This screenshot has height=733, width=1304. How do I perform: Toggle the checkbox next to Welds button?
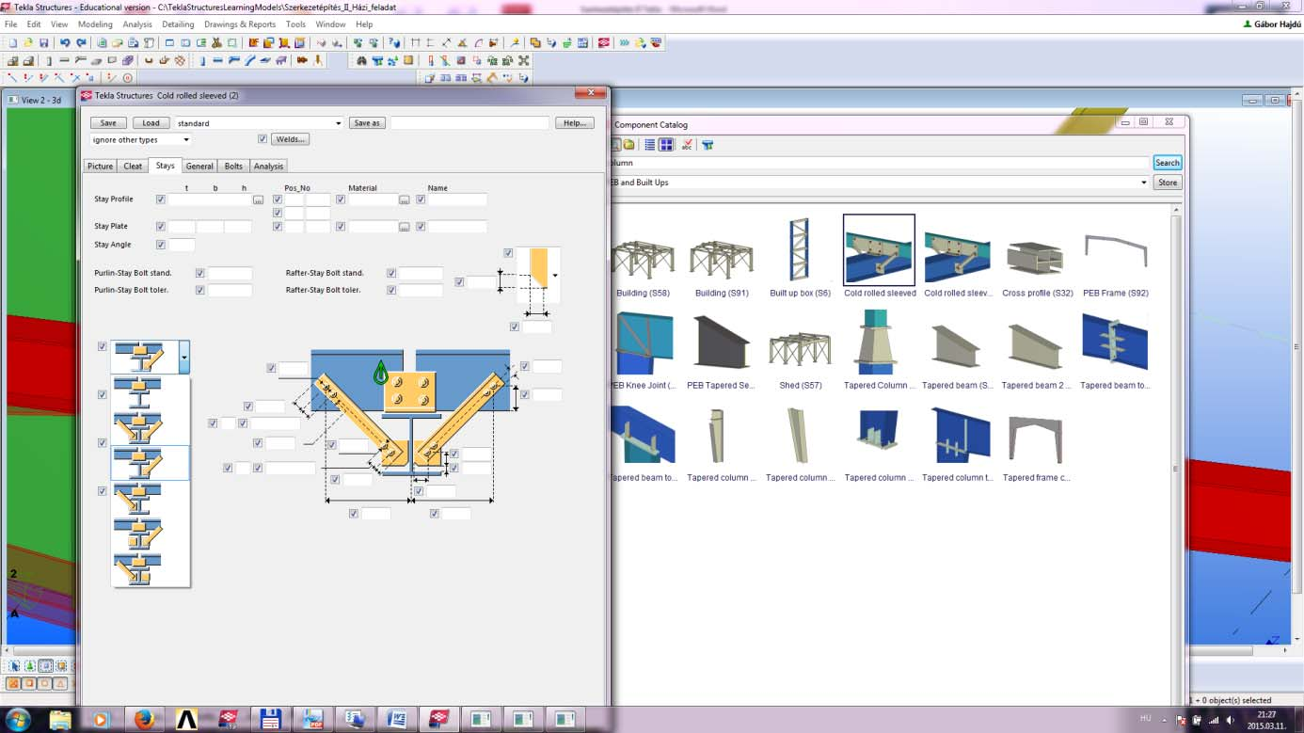[x=262, y=139]
